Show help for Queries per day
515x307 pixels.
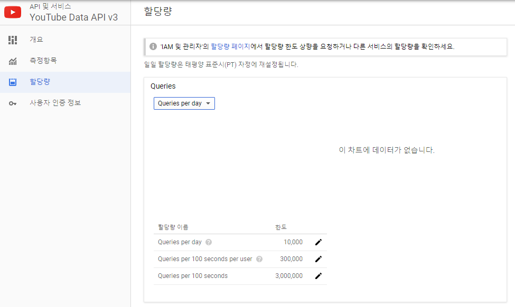pos(209,242)
